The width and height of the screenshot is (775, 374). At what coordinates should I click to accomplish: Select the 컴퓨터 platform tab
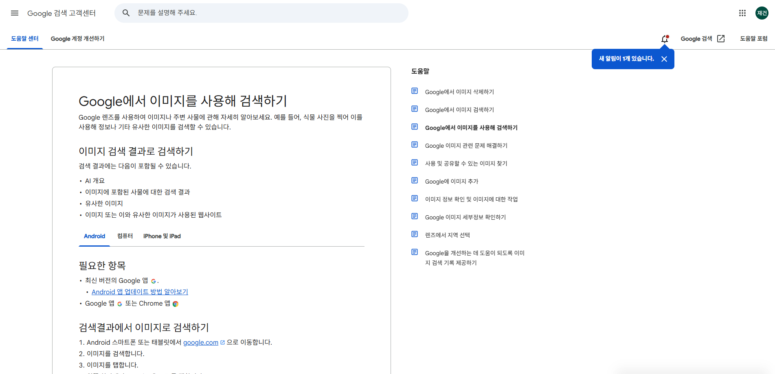pyautogui.click(x=125, y=236)
